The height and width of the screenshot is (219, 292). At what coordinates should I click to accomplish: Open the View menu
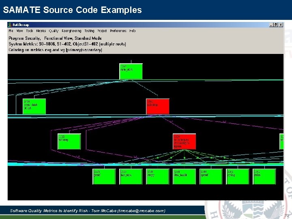click(19, 31)
